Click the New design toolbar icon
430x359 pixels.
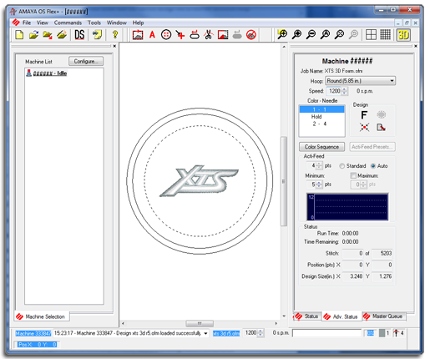tap(19, 35)
